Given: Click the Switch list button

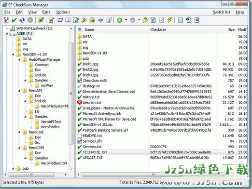Looking at the screenshot, I should point(222,12).
